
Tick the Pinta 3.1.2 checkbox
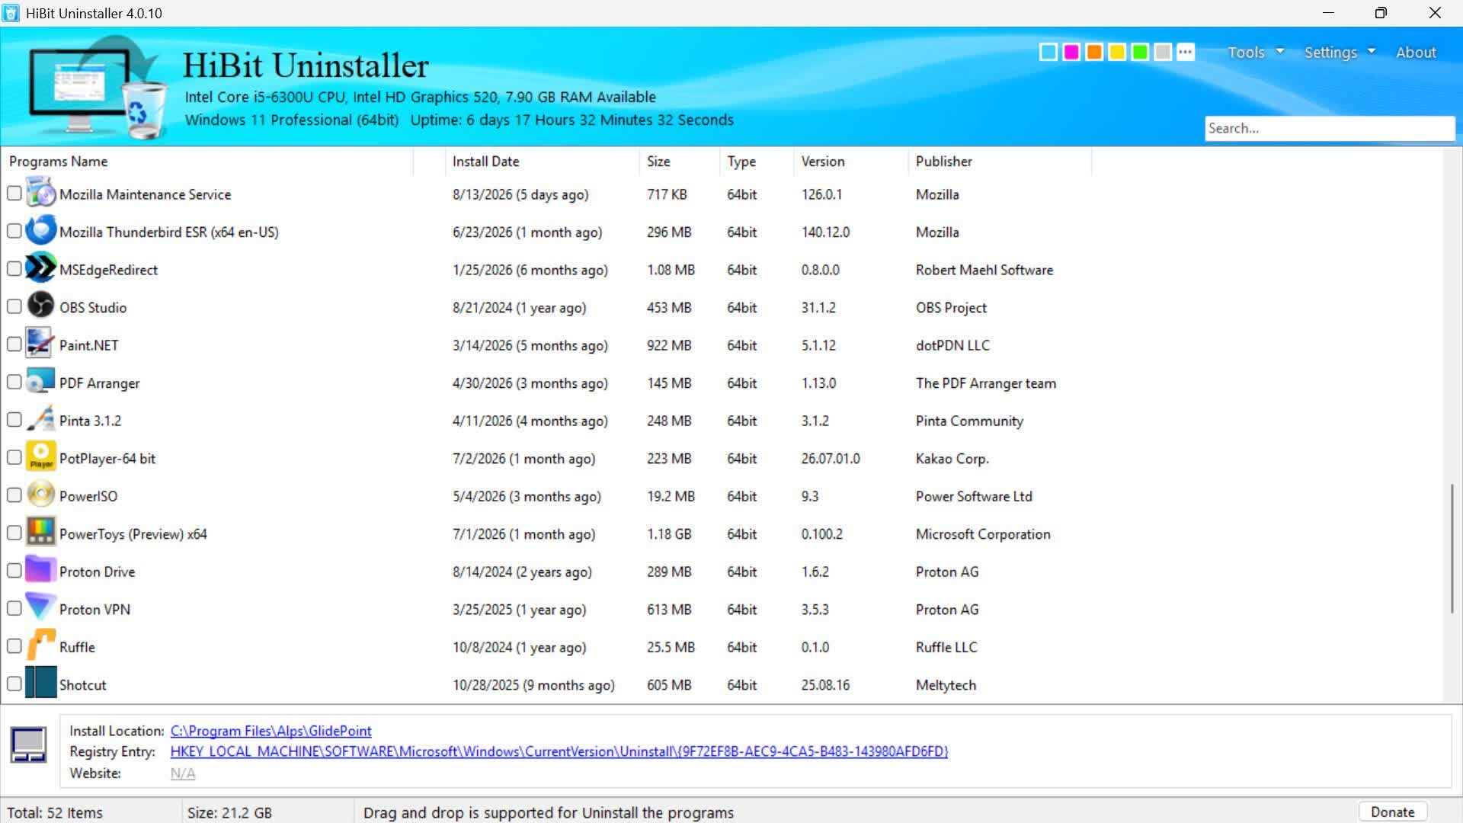[x=14, y=420]
